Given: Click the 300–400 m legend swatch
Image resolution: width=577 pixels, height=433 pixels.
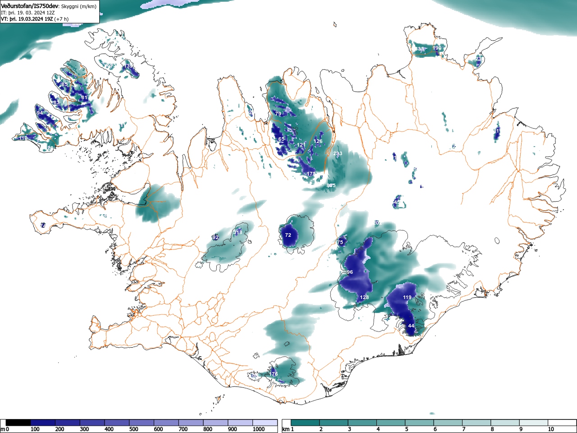Looking at the screenshot, I should click(93, 423).
